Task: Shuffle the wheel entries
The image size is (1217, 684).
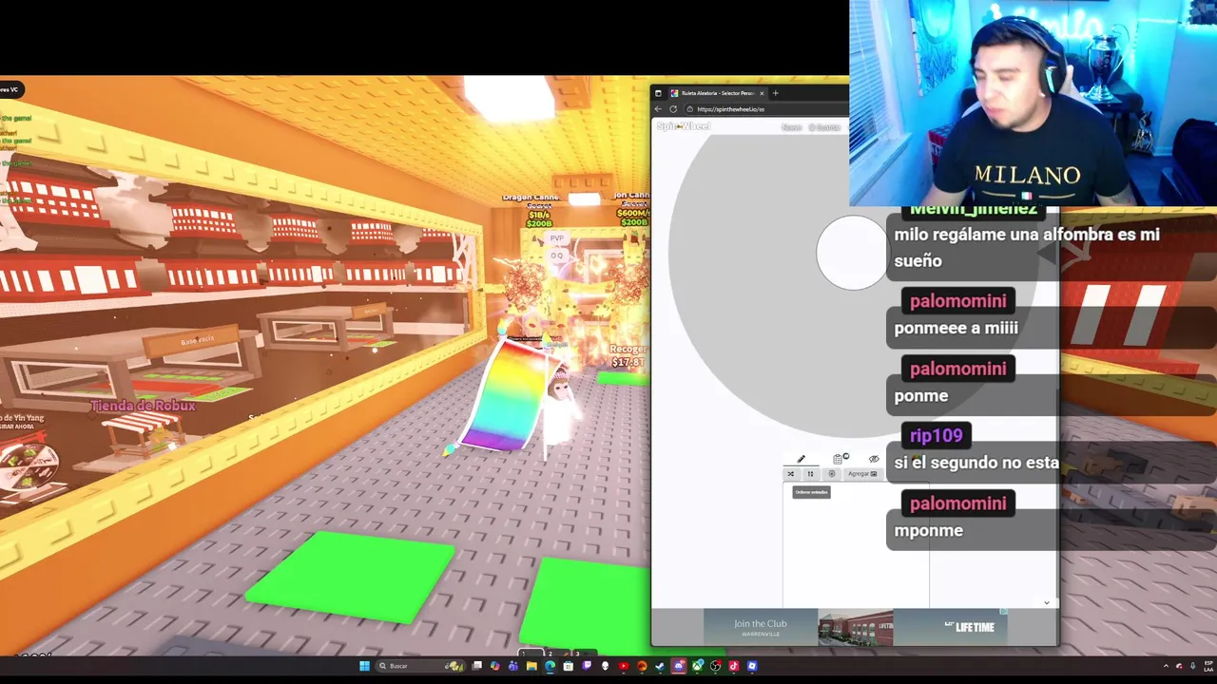Action: (790, 473)
